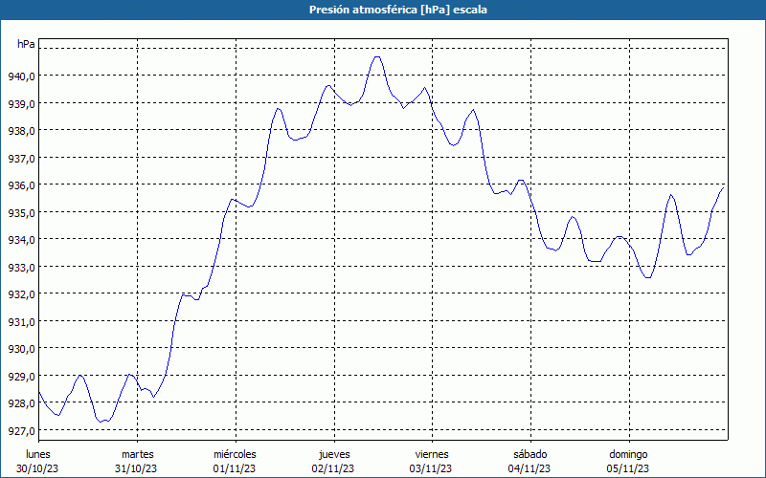
Task: Click the 'martes' day label
Action: tap(138, 454)
